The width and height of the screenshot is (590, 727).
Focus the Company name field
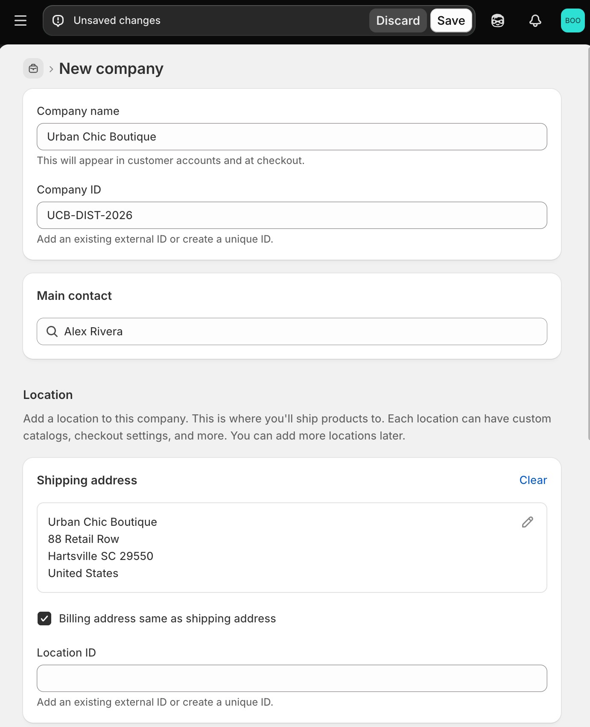click(292, 137)
